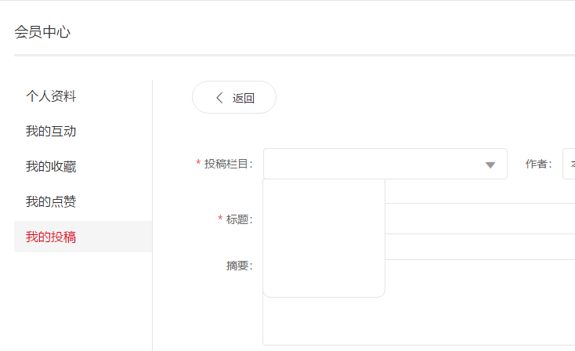Switch to 我的点赞 page
The image size is (575, 351).
[x=51, y=202]
